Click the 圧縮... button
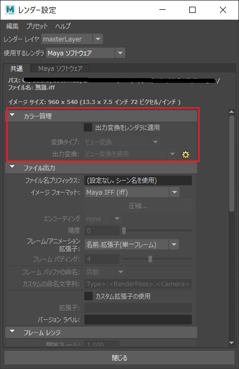The height and width of the screenshot is (369, 239). click(138, 206)
